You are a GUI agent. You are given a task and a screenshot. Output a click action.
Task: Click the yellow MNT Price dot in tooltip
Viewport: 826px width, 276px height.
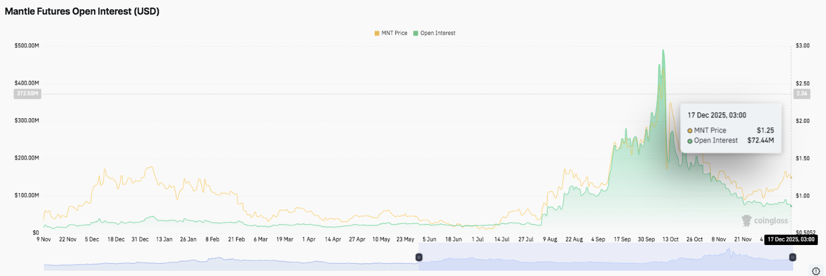click(690, 130)
